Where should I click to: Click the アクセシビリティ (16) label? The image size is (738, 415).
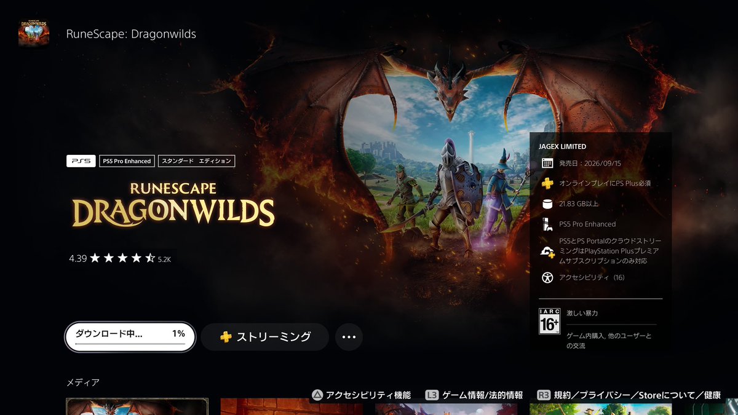592,277
